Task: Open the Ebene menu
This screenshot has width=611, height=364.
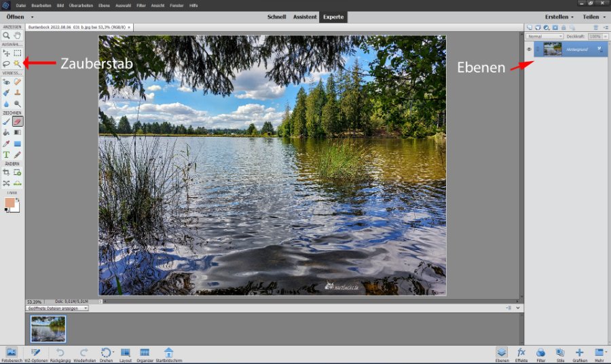Action: 104,5
